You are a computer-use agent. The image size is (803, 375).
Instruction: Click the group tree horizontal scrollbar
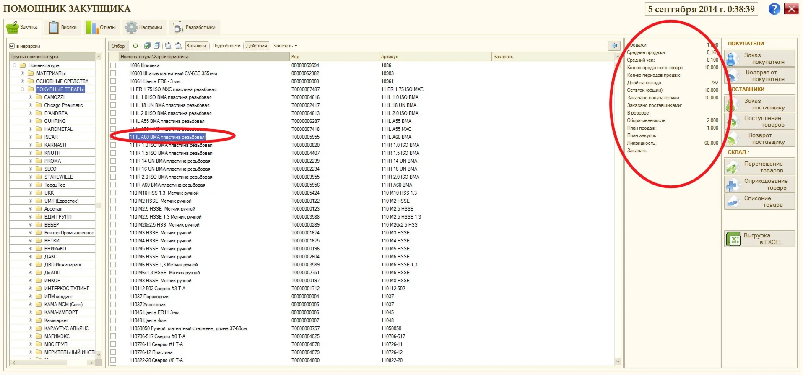(x=52, y=362)
